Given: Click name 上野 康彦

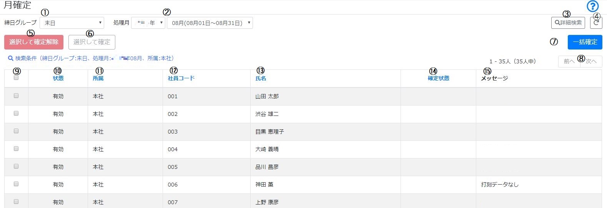Looking at the screenshot, I should coord(267,202).
